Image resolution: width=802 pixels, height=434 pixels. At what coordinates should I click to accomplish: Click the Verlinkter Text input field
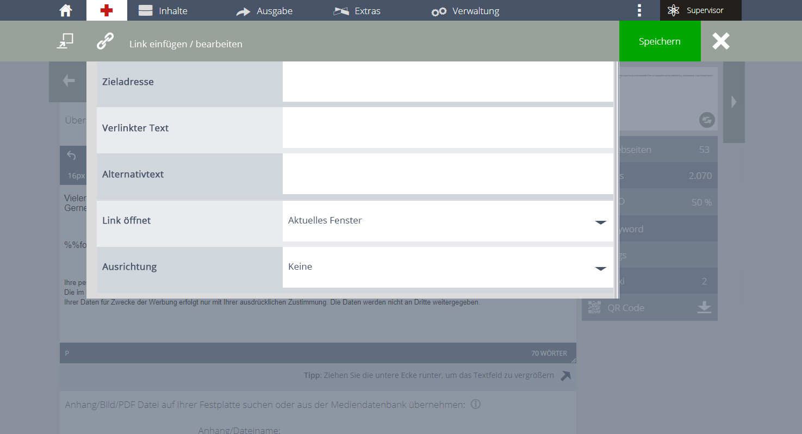click(448, 128)
